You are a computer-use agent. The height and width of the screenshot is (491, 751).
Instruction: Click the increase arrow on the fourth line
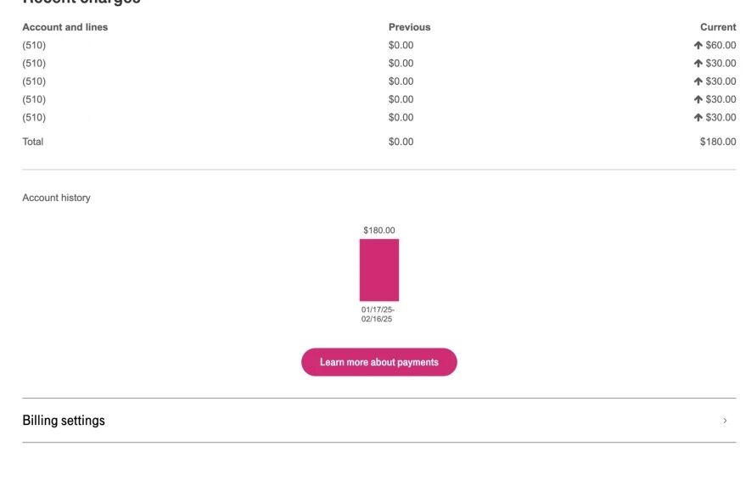click(698, 99)
